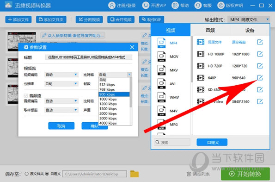The image size is (275, 182).
Task: Select the MP4 format icon
Action: (x=161, y=43)
